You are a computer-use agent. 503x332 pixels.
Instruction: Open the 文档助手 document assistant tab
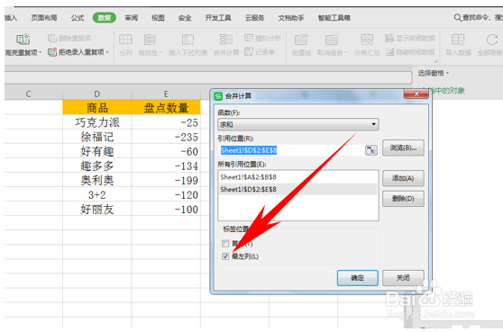tap(291, 18)
